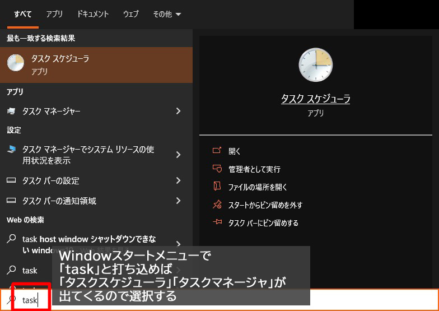
Task: Click the タスク マネージャー app icon
Action: tap(11, 111)
